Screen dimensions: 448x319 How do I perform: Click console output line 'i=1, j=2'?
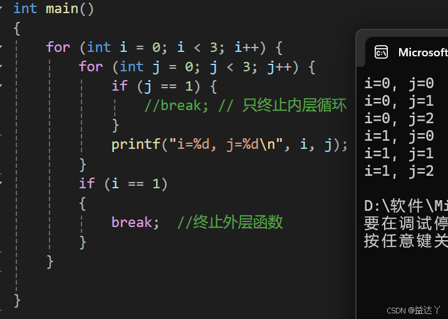coord(399,171)
